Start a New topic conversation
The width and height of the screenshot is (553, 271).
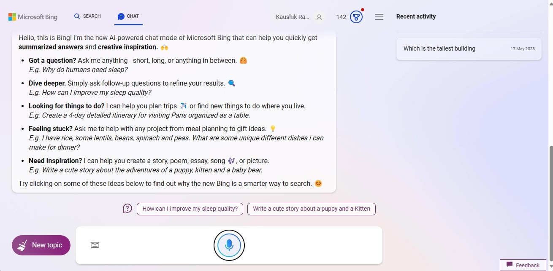coord(41,245)
